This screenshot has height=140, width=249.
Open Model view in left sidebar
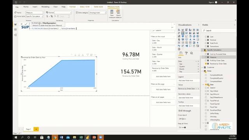pos(16,35)
